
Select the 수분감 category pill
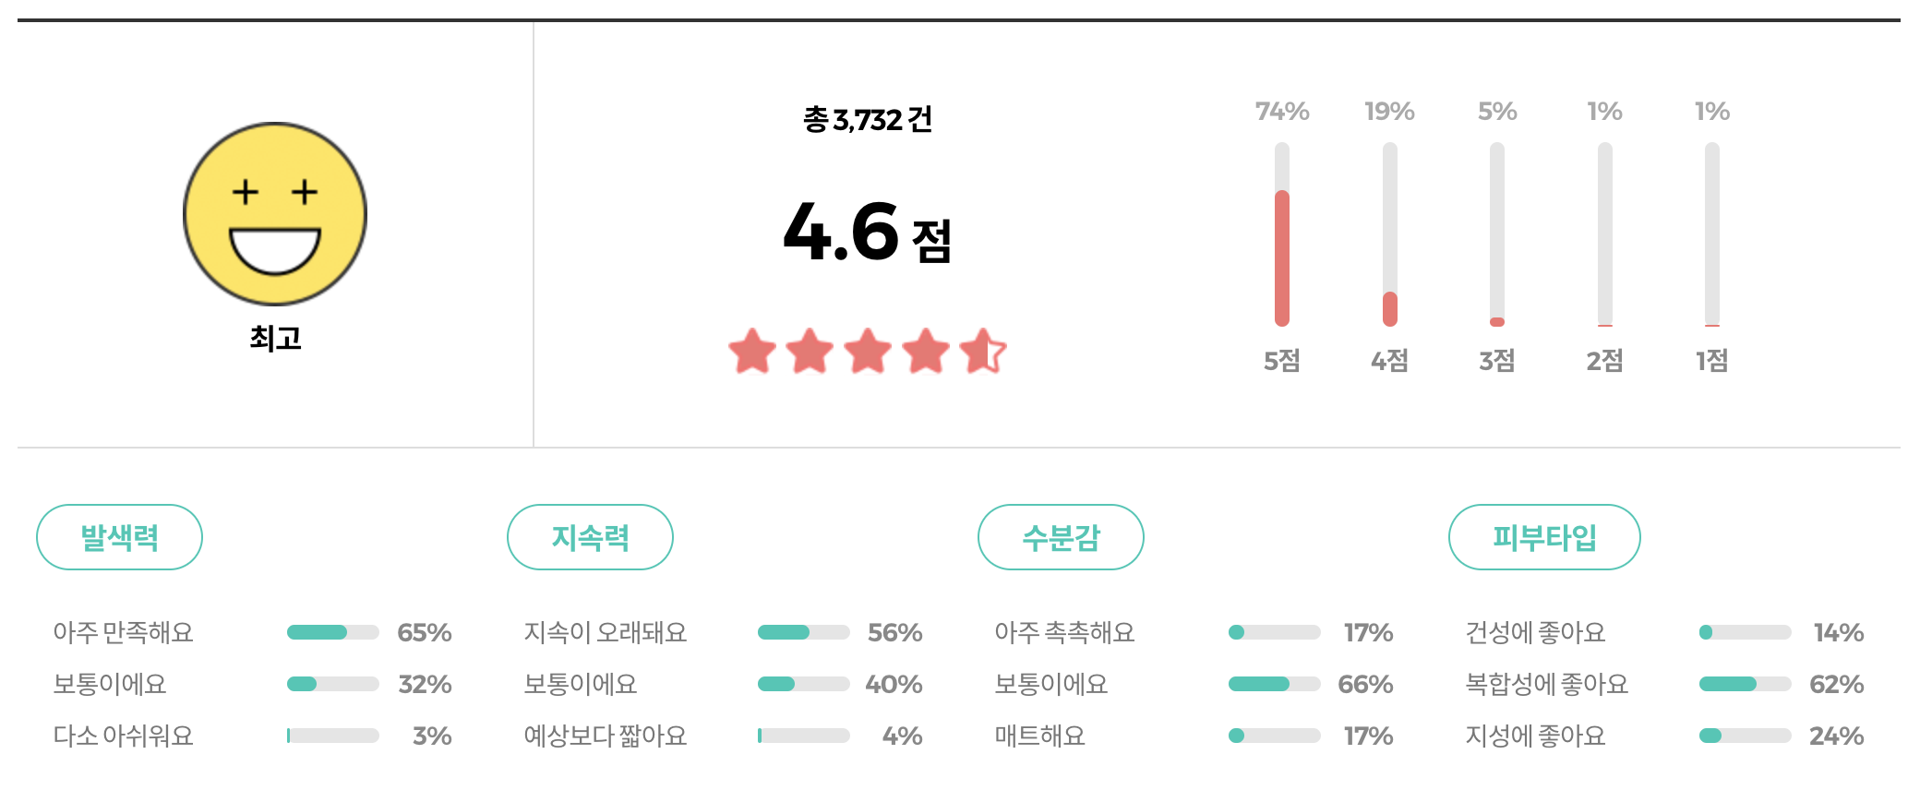pyautogui.click(x=1062, y=536)
